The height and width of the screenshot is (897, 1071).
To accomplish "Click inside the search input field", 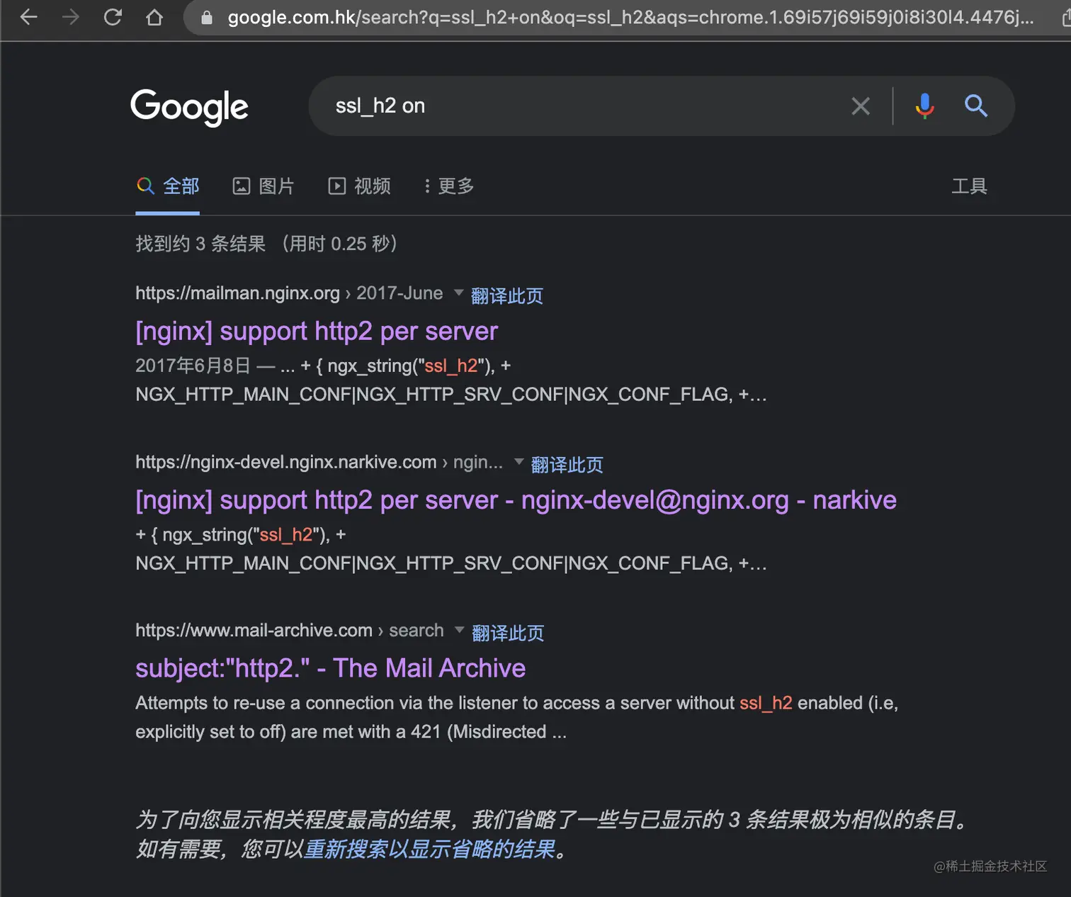I will (567, 106).
